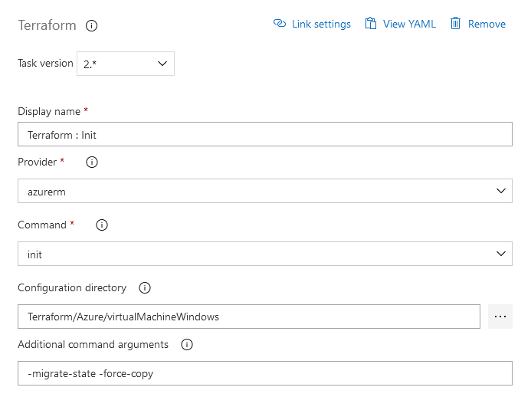Click the Additional command arguments field
Image resolution: width=531 pixels, height=397 pixels.
click(x=265, y=373)
